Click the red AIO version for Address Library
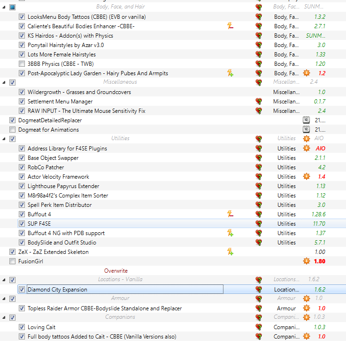 (320, 148)
